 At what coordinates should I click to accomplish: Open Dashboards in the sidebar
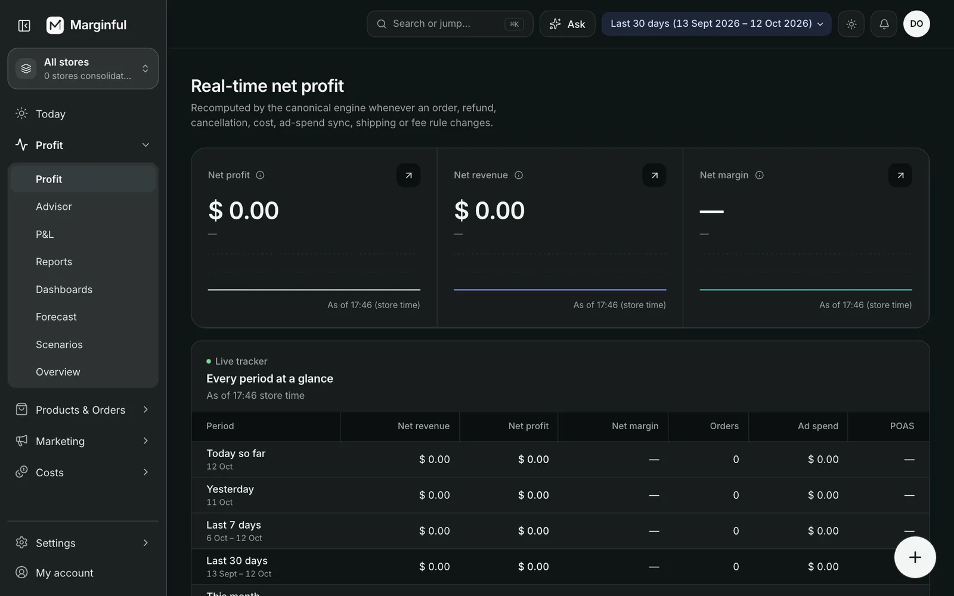83,290
